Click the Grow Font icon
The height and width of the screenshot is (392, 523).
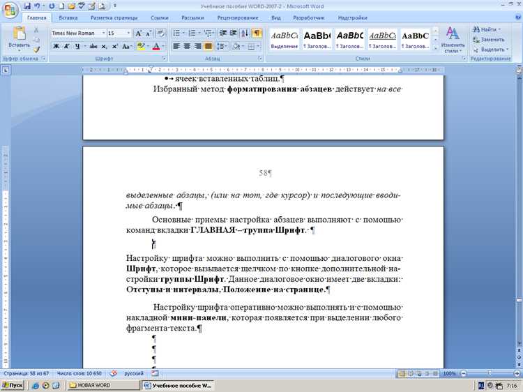pos(139,33)
